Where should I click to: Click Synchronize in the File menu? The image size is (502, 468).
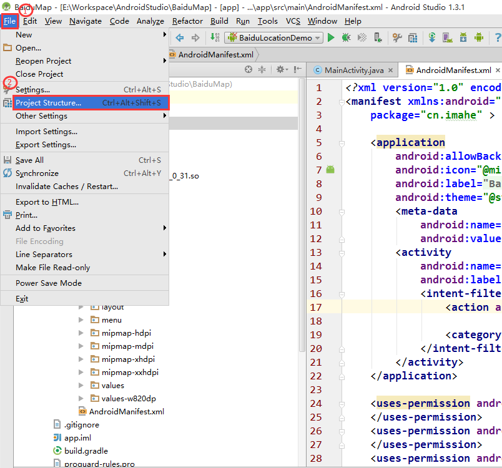click(x=84, y=173)
